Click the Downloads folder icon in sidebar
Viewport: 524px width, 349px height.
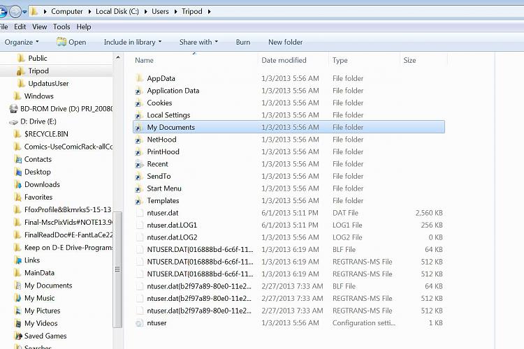click(18, 185)
